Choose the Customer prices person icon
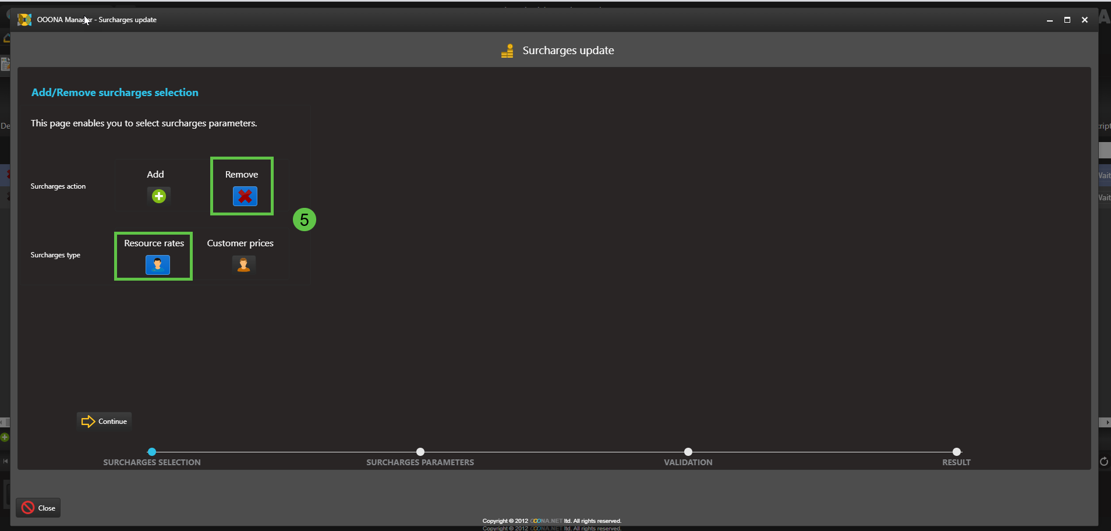The image size is (1111, 531). [x=243, y=265]
